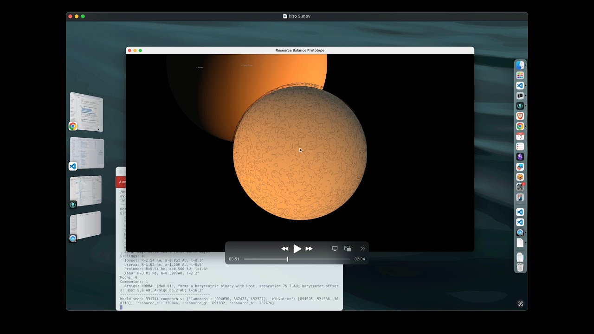Click the orange planet in the video
This screenshot has width=594, height=334.
[300, 153]
